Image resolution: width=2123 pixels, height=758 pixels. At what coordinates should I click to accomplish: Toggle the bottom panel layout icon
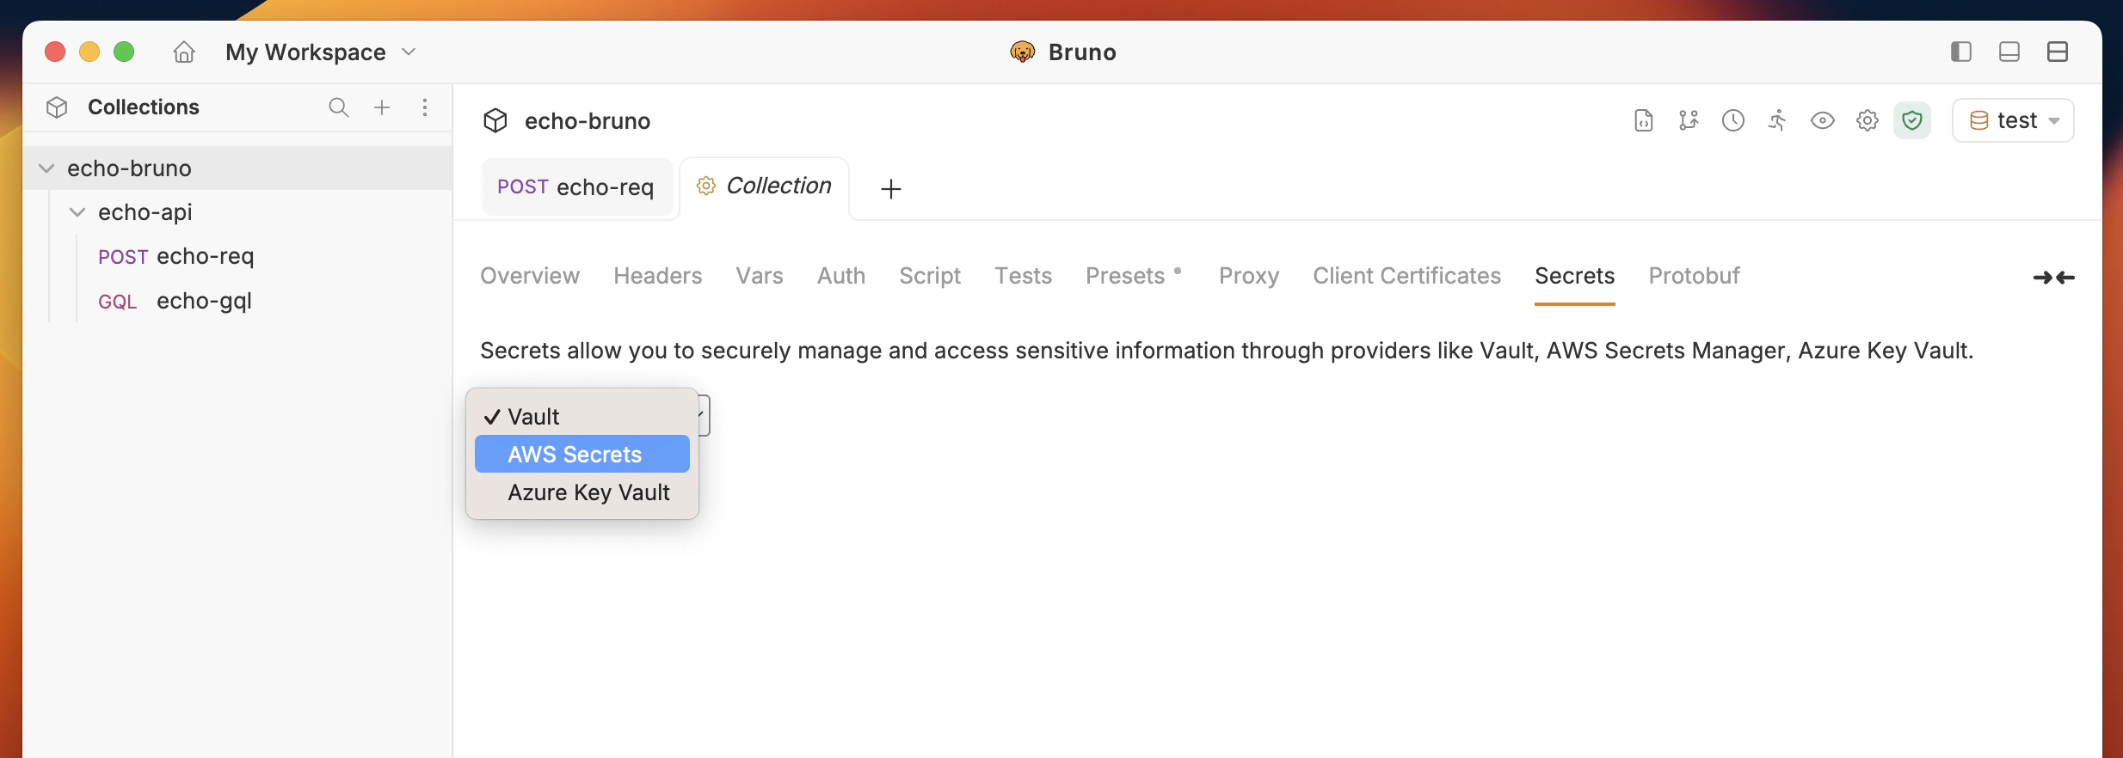pos(2009,52)
